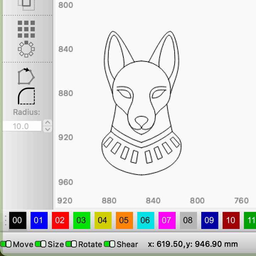Increase Radius with up arrow
Screen dimensions: 256x256
[x=47, y=123]
